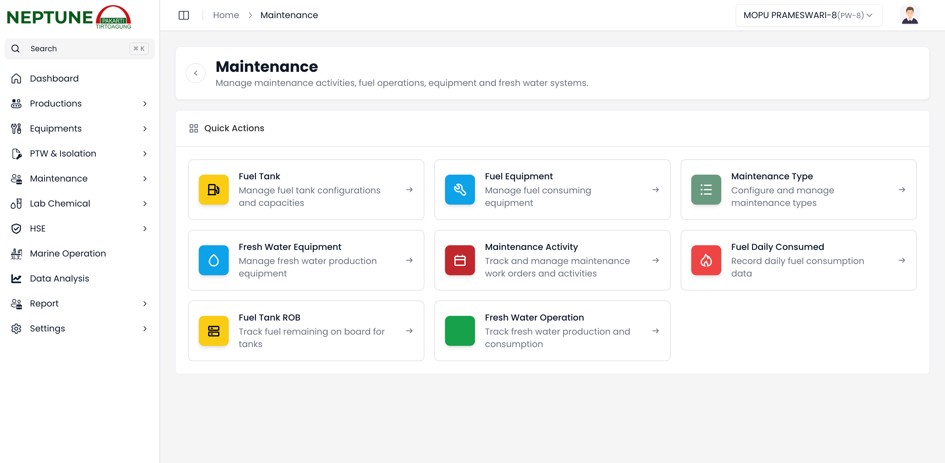
Task: Click the Fresh Water Equipment droplet icon
Action: [x=213, y=260]
